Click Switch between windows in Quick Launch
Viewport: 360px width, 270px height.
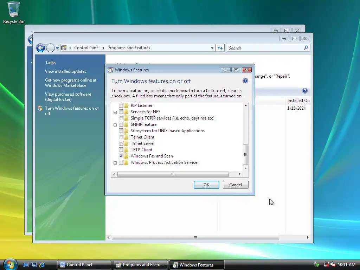(x=33, y=265)
